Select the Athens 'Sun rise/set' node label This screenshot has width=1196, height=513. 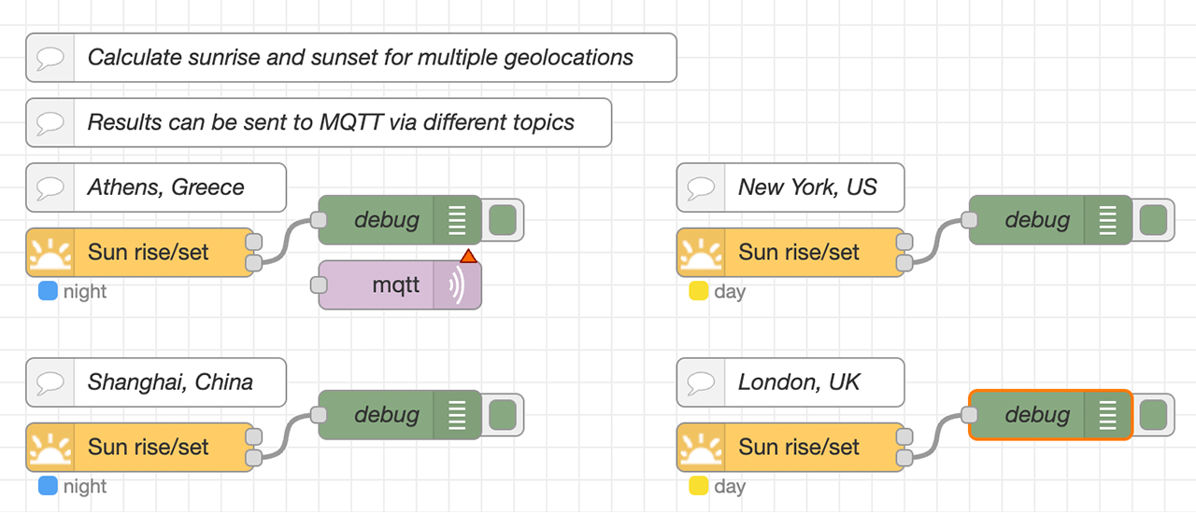pos(149,252)
